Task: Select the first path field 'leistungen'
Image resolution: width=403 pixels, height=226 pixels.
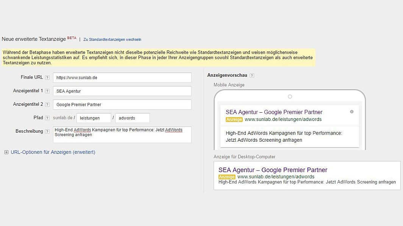Action: (x=94, y=118)
